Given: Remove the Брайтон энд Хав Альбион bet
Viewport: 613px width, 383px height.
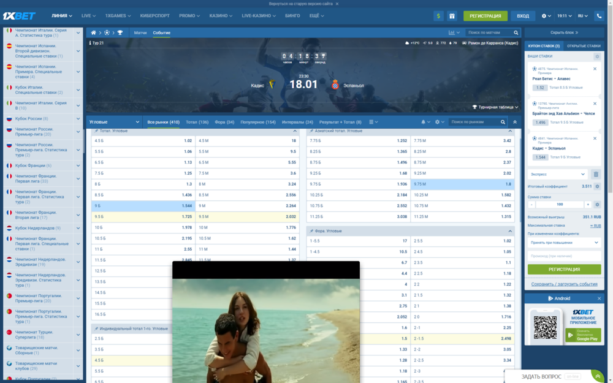Looking at the screenshot, I should (595, 104).
